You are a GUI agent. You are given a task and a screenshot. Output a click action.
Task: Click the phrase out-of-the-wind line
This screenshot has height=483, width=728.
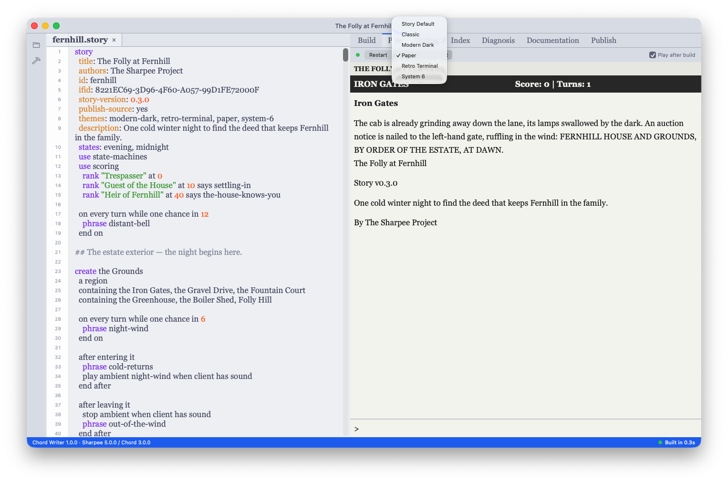click(x=124, y=424)
